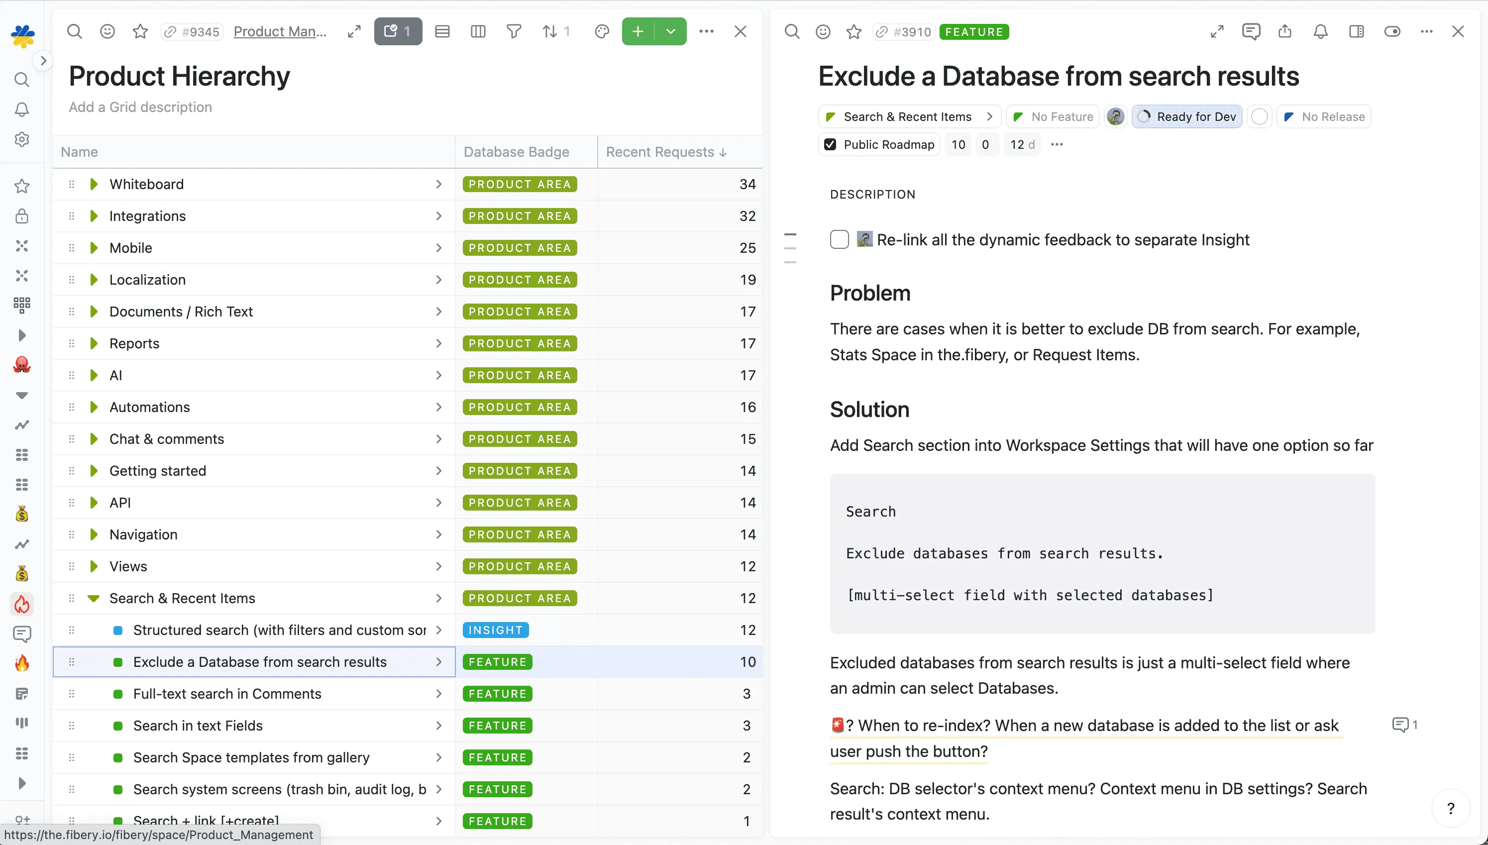1488x845 pixels.
Task: Open the selected-items button showing 1
Action: 398,31
